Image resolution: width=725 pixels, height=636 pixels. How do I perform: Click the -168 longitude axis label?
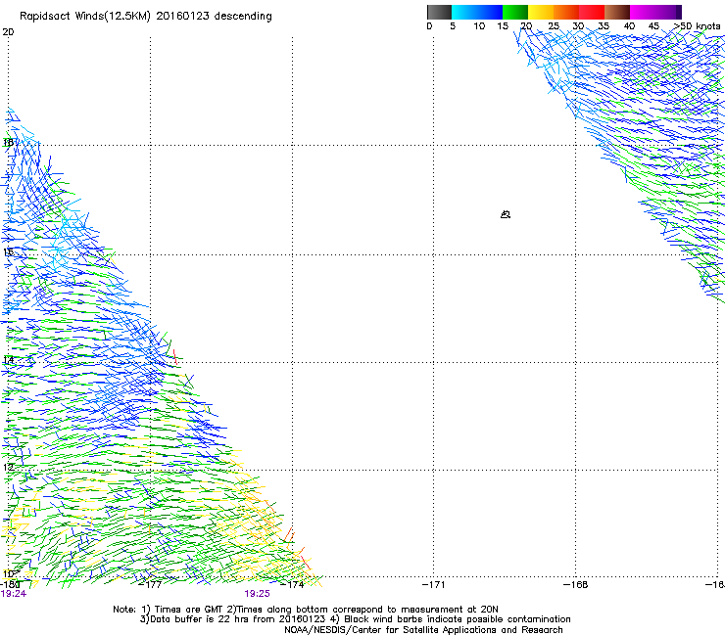[x=576, y=585]
